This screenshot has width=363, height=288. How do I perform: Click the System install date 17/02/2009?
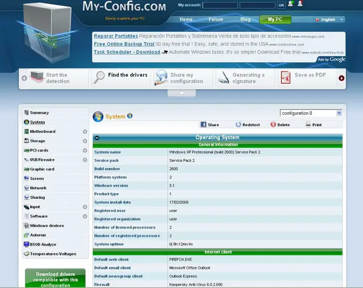coord(179,202)
